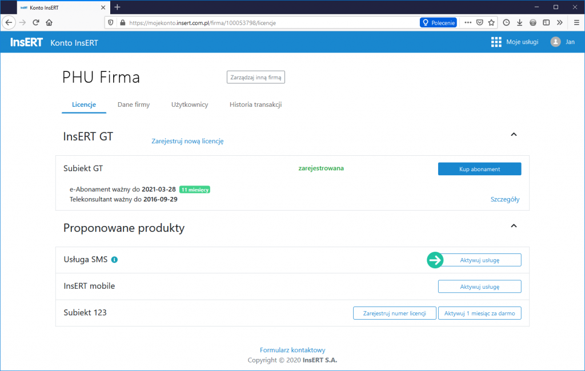Click Aktywuj usługę for InsERT mobile
Image resolution: width=585 pixels, height=371 pixels.
[479, 287]
